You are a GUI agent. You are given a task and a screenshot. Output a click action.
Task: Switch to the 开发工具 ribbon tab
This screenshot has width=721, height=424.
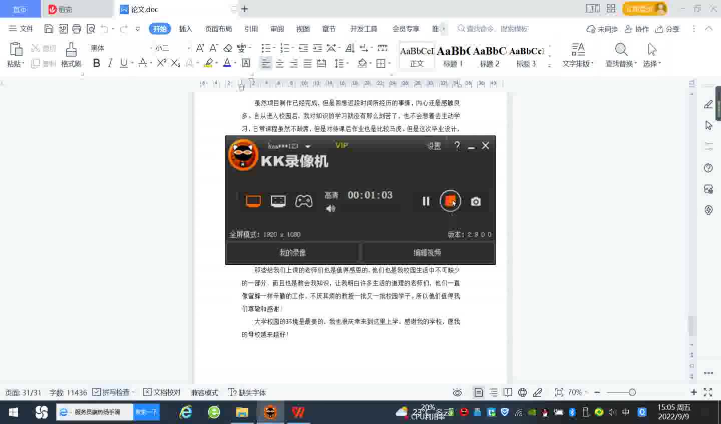(364, 28)
